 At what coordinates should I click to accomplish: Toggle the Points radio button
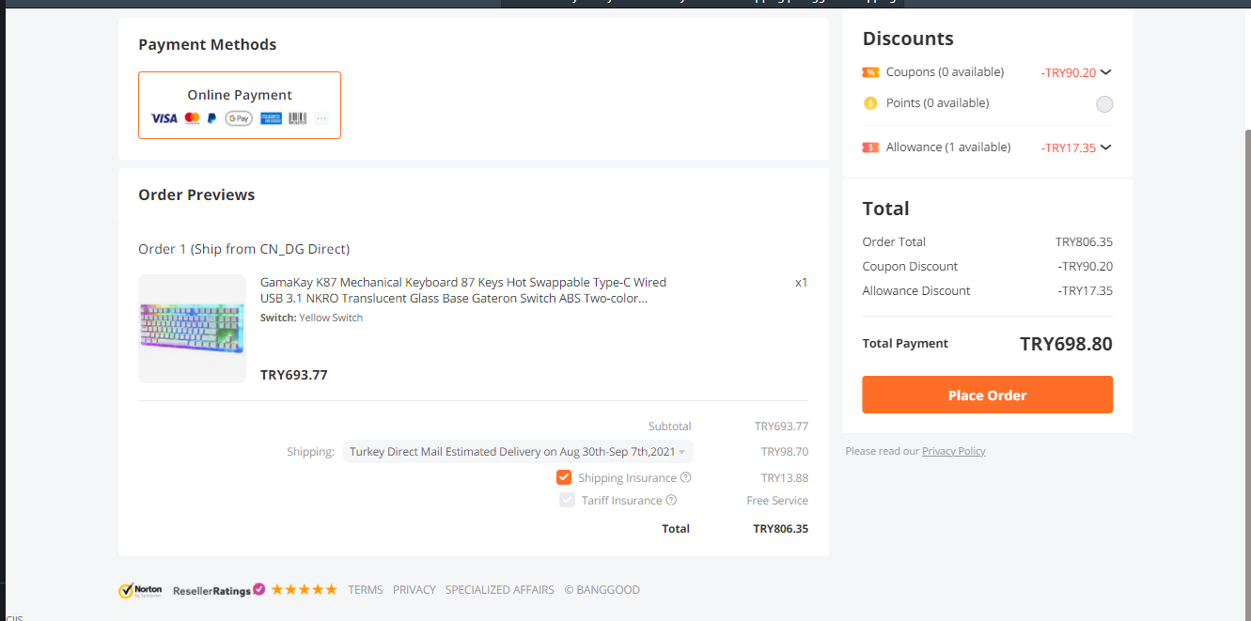click(1104, 104)
